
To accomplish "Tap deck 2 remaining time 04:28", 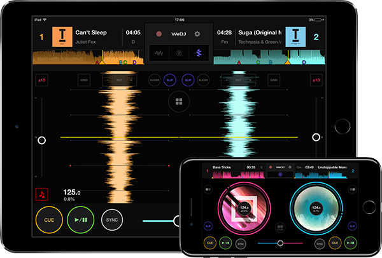I will (224, 32).
